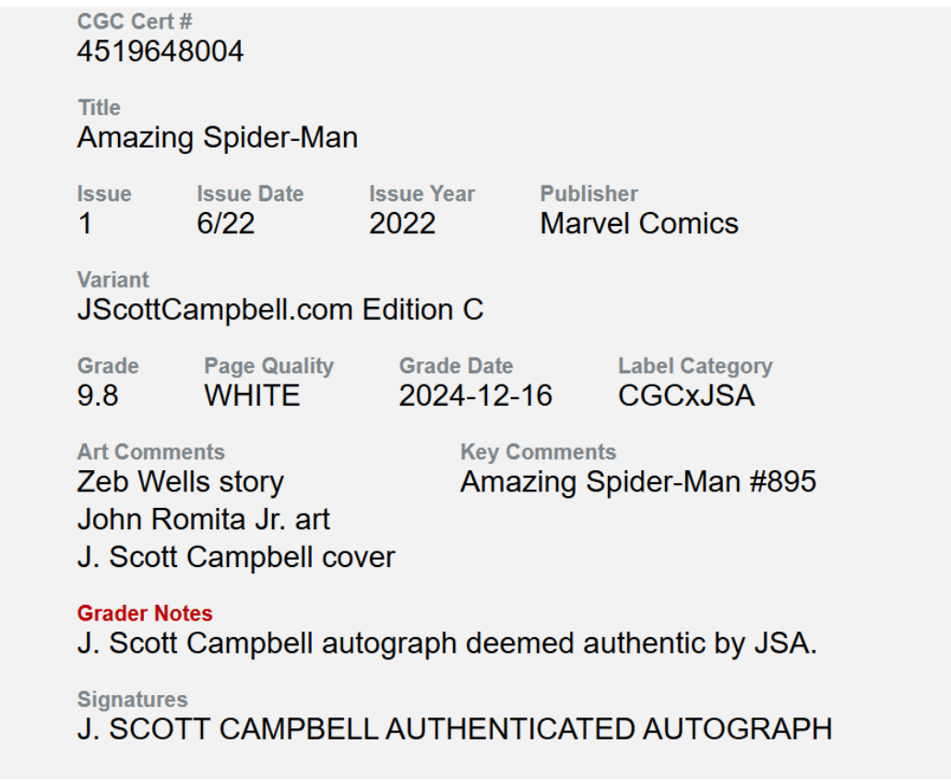Click the issue number 1 value

(85, 224)
